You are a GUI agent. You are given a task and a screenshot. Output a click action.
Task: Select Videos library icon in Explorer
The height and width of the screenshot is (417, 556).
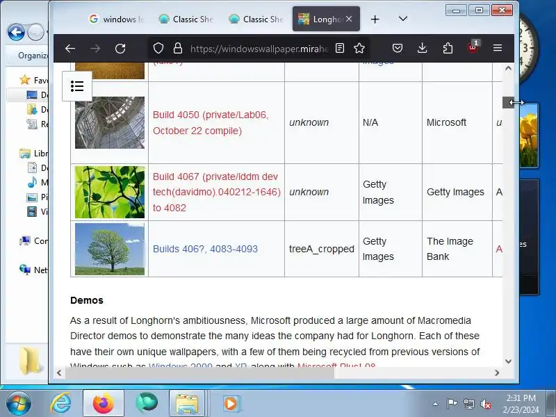tap(32, 212)
